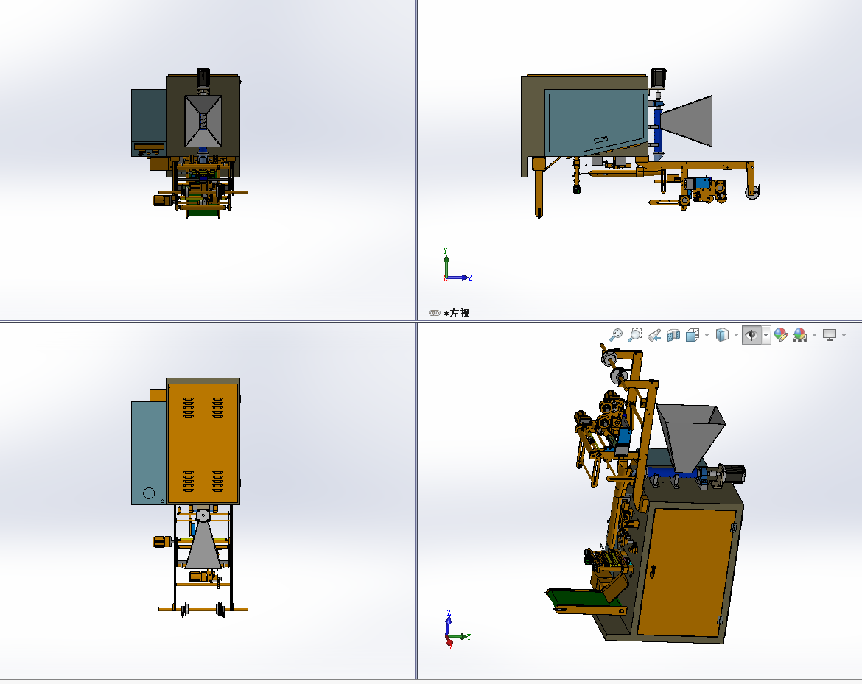Open the View Orientation cube
This screenshot has width=862, height=684.
pyautogui.click(x=692, y=334)
